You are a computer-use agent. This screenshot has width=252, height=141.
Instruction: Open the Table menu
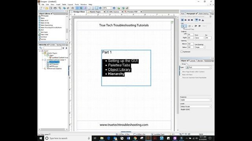point(64,4)
